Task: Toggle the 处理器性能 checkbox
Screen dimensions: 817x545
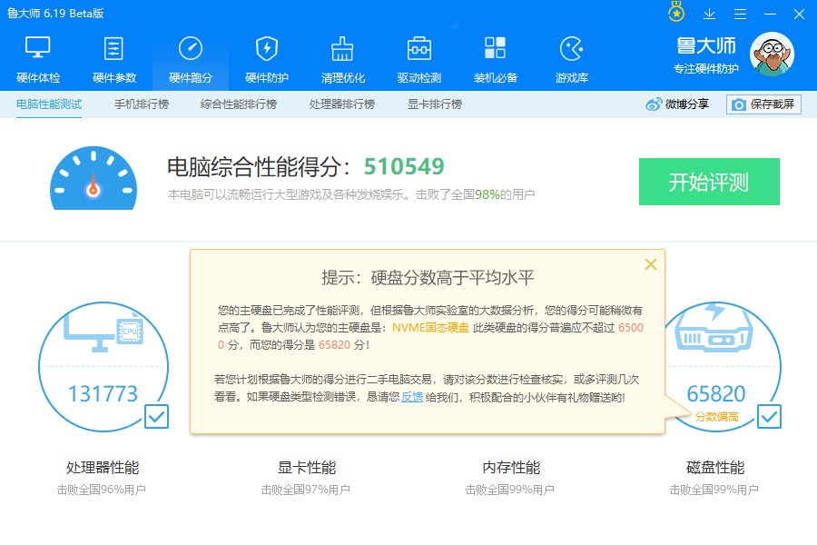Action: click(156, 416)
